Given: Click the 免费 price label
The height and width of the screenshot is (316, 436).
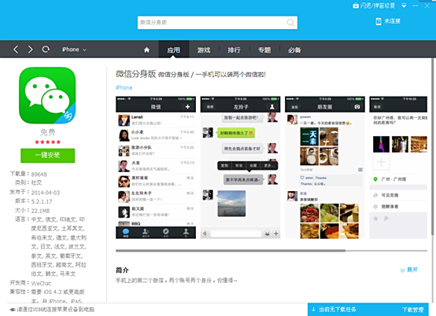Looking at the screenshot, I should click(x=47, y=132).
